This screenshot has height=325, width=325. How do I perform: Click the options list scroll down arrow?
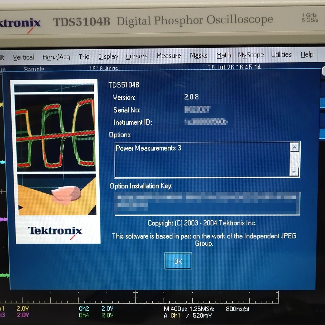coord(294,171)
